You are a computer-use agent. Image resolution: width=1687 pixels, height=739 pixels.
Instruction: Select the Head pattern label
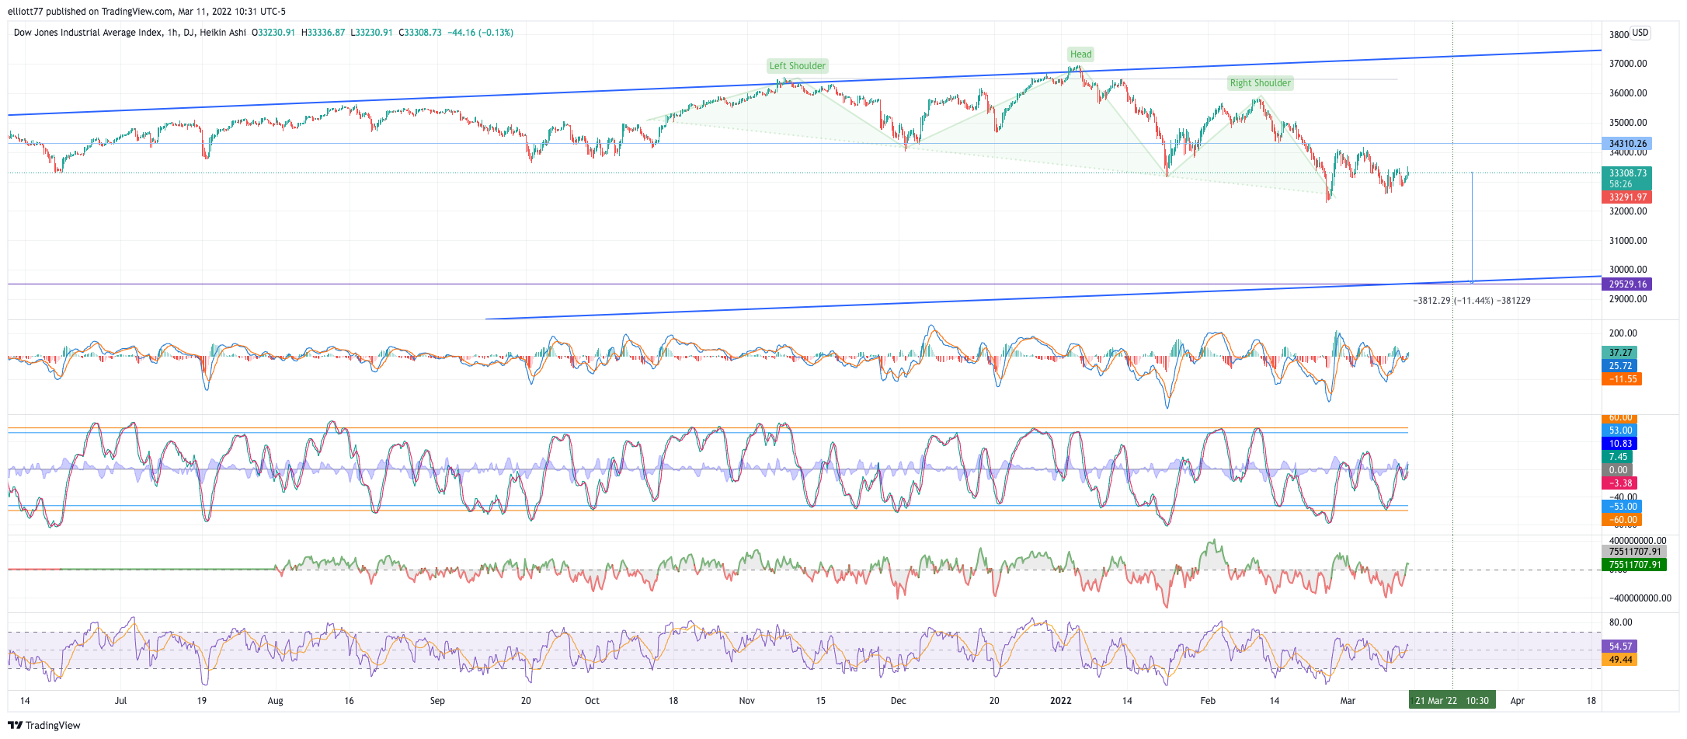[1080, 54]
